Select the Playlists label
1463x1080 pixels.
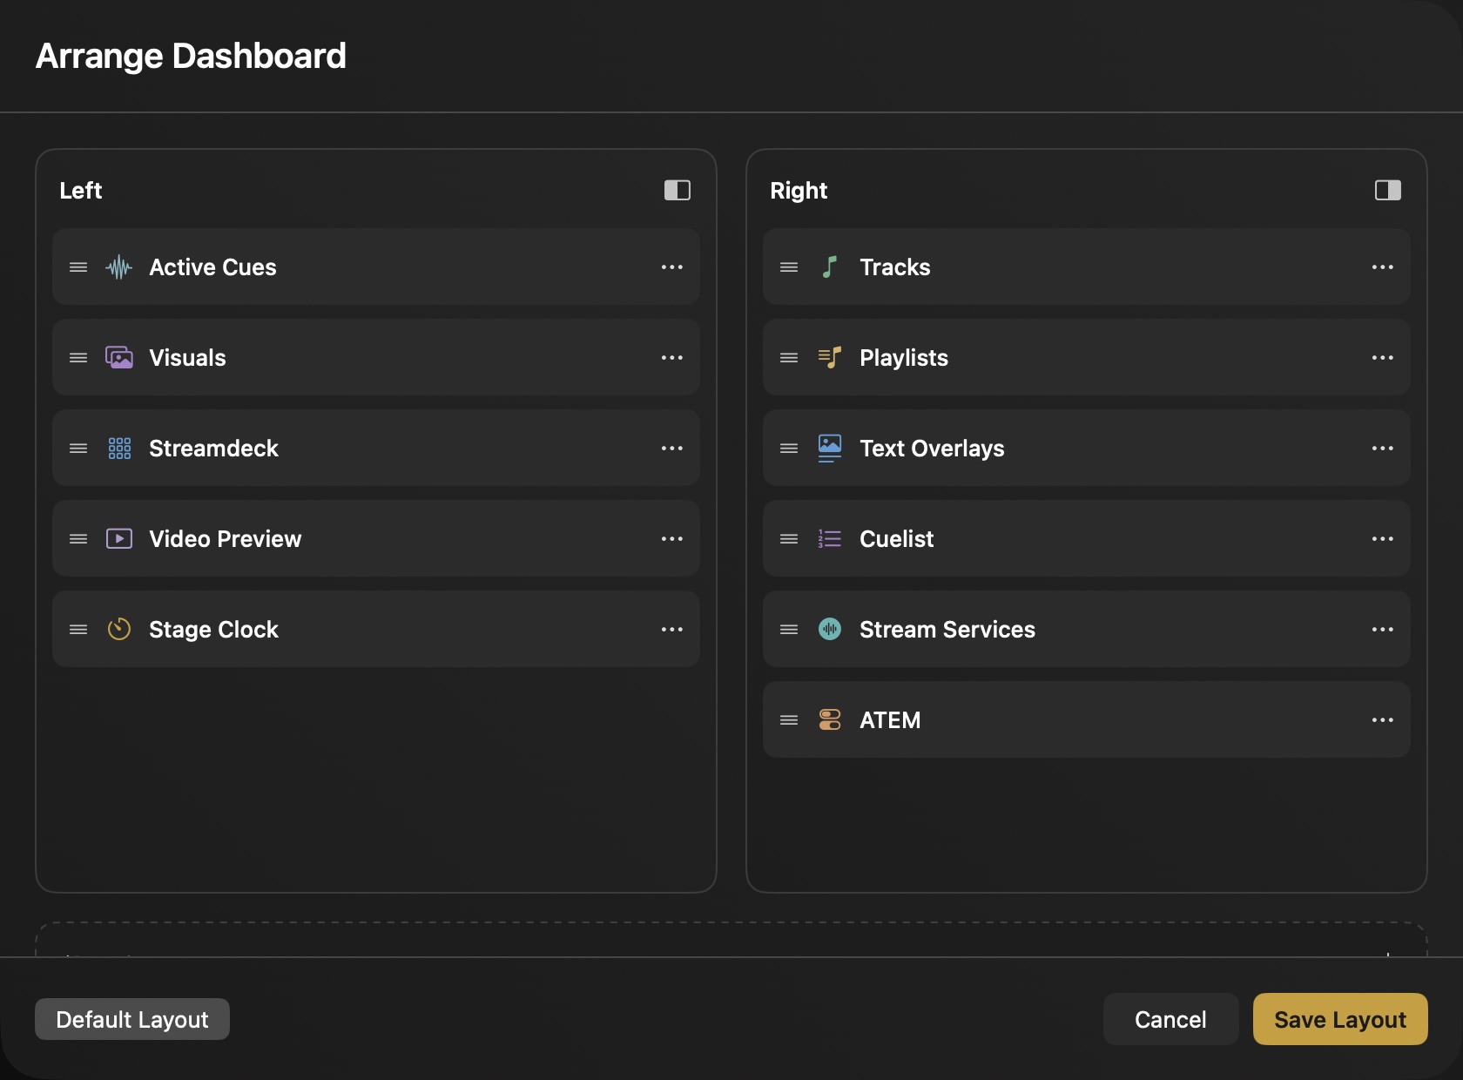pos(904,358)
